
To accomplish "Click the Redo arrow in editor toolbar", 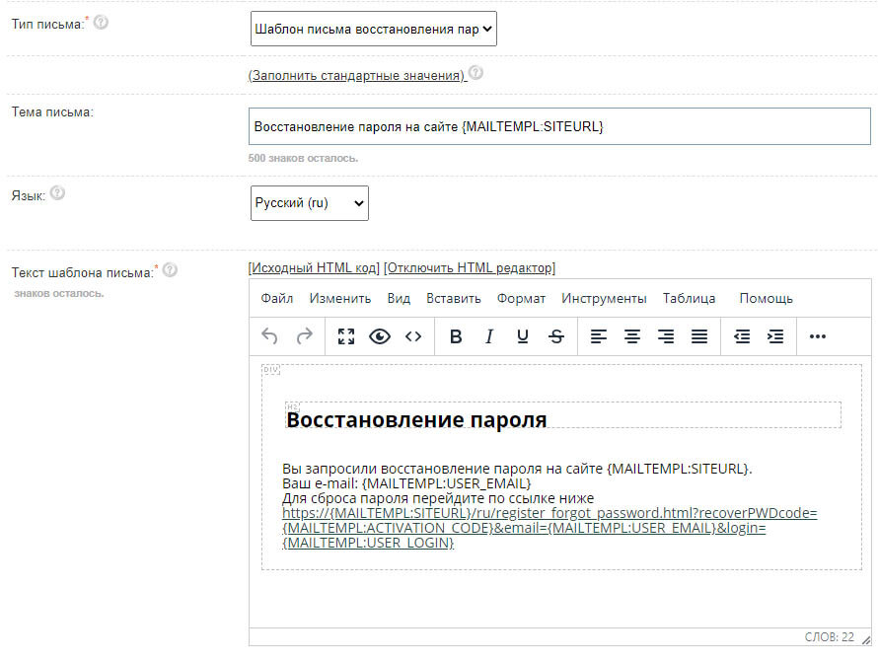I will click(304, 336).
